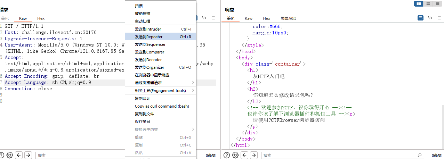This screenshot has height=159, width=444.
Task: Select the side-by-side layout view button
Action: coord(419,3)
